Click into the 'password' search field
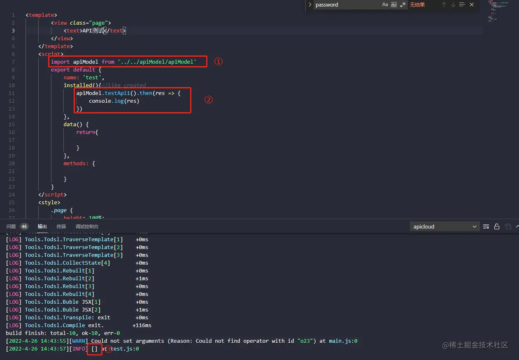Viewport: 519px width, 360px height. (347, 5)
